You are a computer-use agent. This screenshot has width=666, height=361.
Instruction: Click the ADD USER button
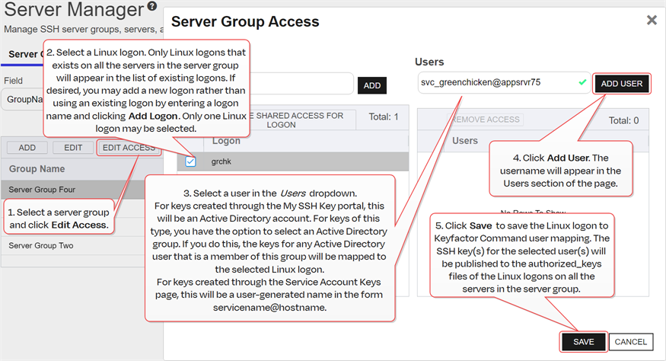click(621, 84)
